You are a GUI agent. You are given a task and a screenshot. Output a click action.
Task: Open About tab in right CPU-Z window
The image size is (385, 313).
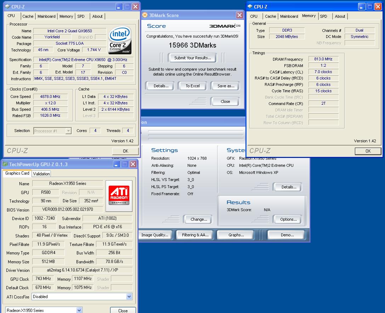pos(340,16)
